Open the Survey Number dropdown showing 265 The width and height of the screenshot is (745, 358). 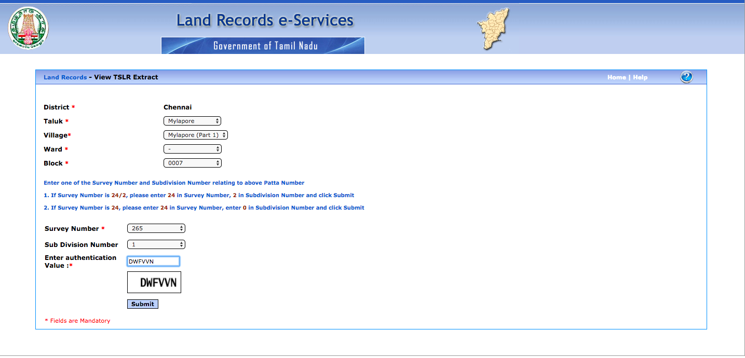156,228
